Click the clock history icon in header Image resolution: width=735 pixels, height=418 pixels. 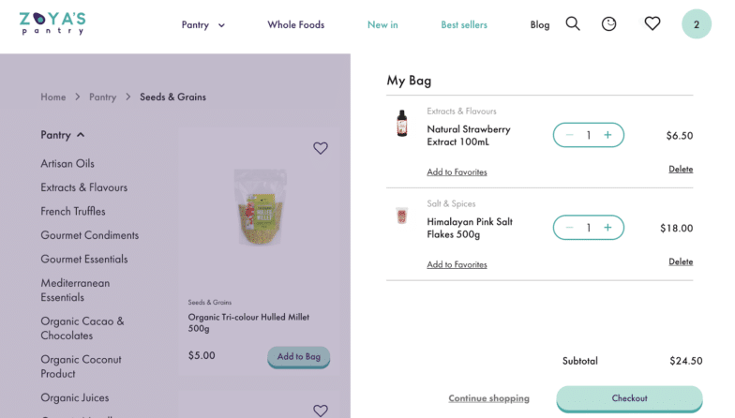pos(609,23)
